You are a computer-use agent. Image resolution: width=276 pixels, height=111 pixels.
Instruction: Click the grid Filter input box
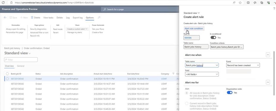click(x=21, y=60)
